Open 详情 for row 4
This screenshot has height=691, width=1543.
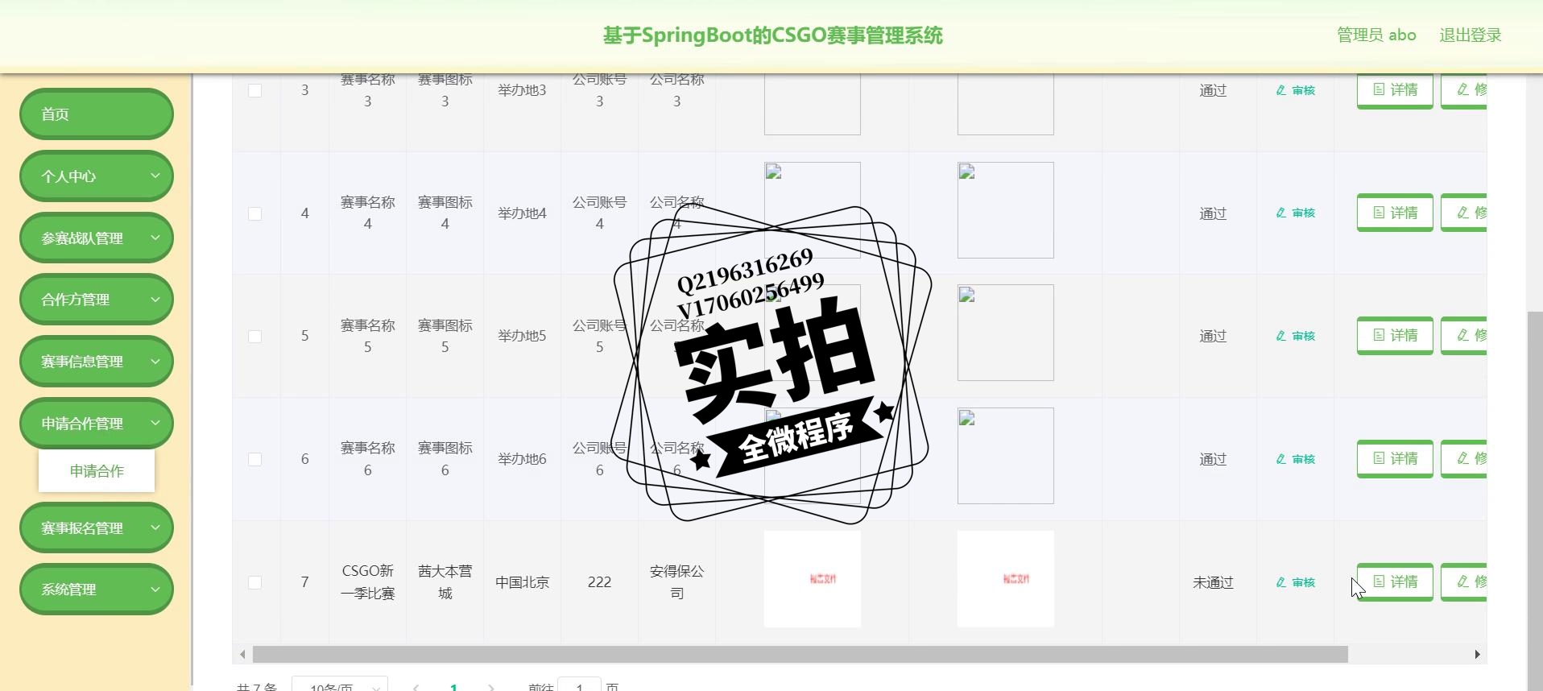[1395, 213]
